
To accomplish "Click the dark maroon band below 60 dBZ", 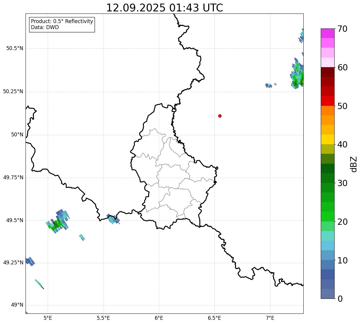I will [x=327, y=72].
